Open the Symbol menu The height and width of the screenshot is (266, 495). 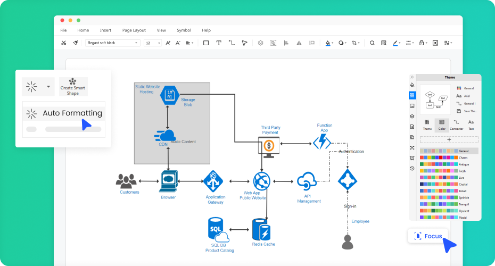coord(184,30)
